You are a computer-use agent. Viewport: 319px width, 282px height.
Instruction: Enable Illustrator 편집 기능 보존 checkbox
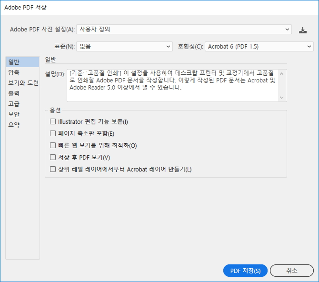coord(53,121)
